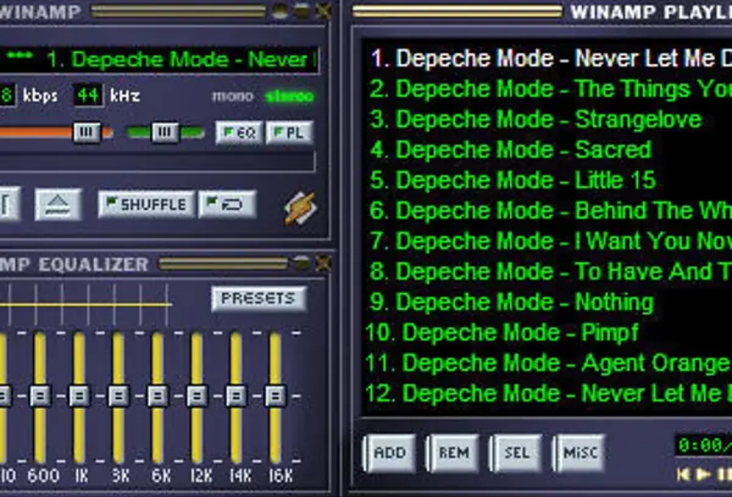Image resolution: width=732 pixels, height=497 pixels.
Task: Minimize the main Winamp window
Action: click(280, 11)
